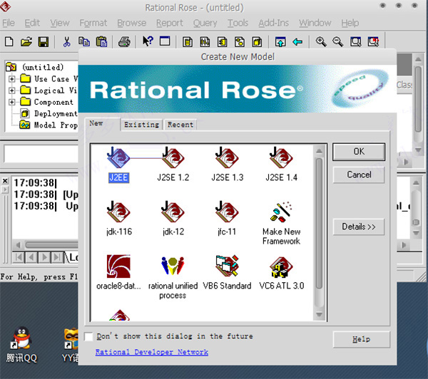Expand the Component View tree node

[x=12, y=102]
